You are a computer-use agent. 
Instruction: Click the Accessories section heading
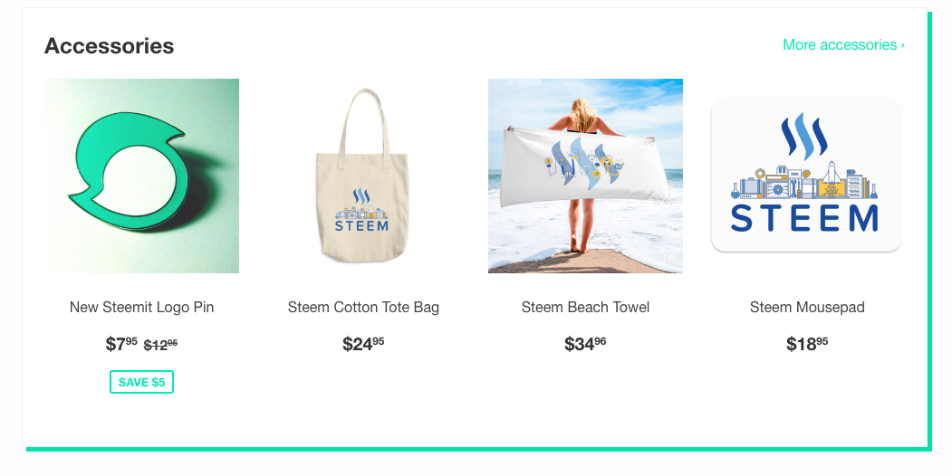click(x=110, y=46)
